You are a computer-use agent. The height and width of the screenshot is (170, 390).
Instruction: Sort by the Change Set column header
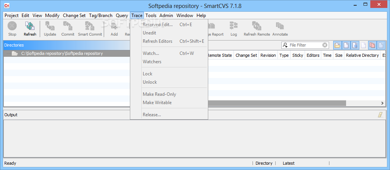point(246,55)
